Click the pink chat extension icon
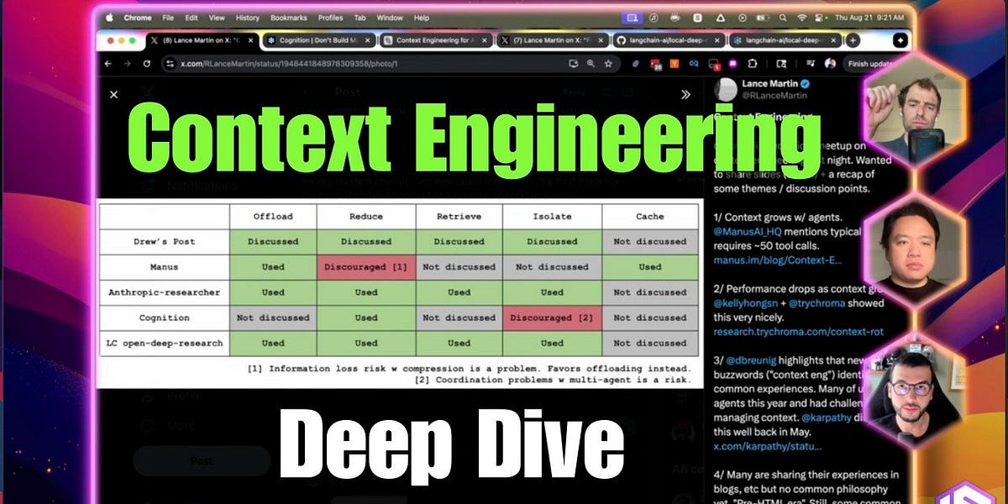Screen dimensions: 1008x504 click(732, 63)
